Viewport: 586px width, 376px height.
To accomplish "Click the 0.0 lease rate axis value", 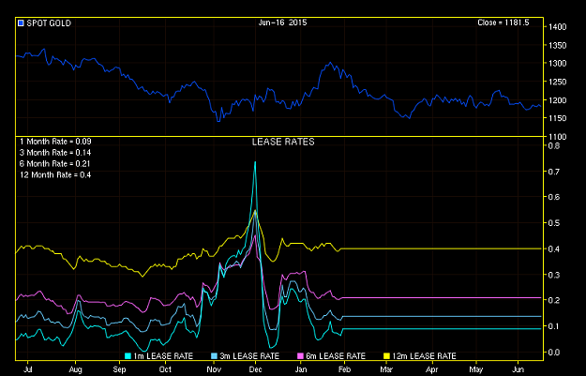I will pyautogui.click(x=554, y=352).
